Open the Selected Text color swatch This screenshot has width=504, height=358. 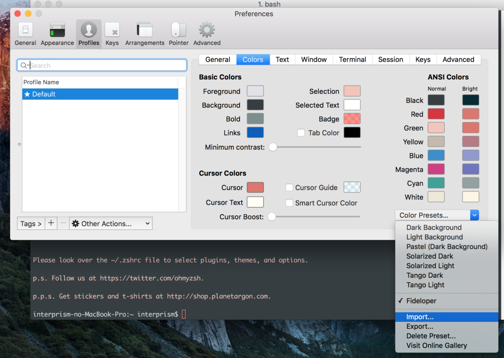pos(352,105)
